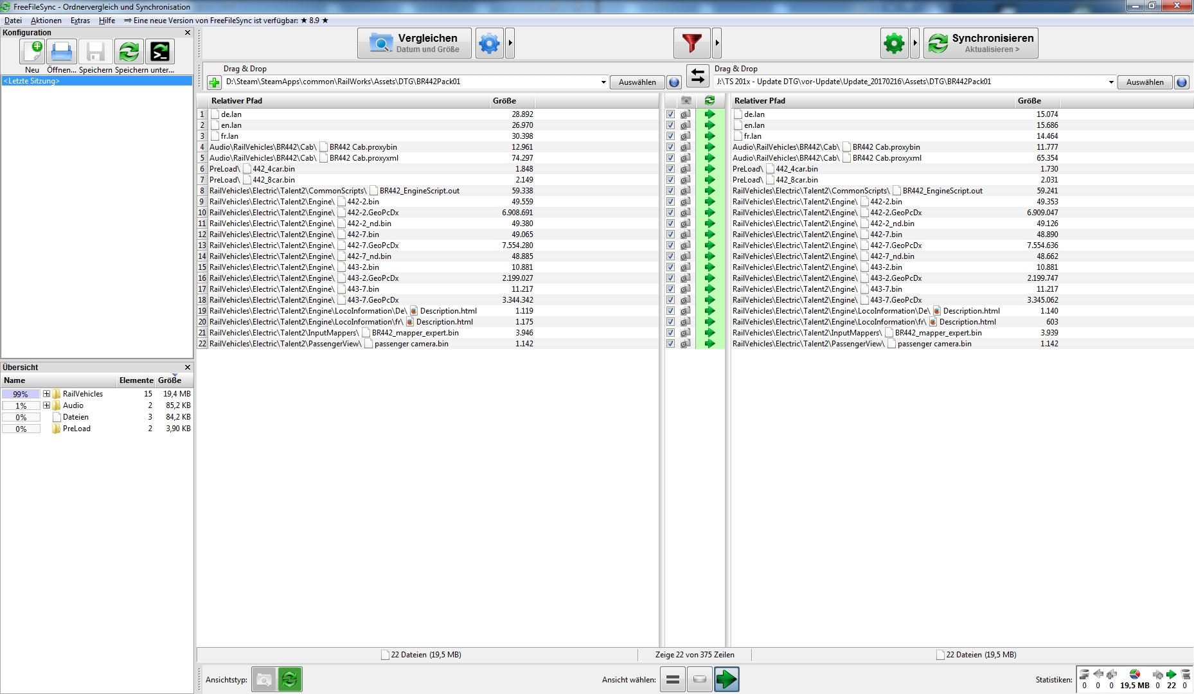Swap the two folder sides

(697, 76)
